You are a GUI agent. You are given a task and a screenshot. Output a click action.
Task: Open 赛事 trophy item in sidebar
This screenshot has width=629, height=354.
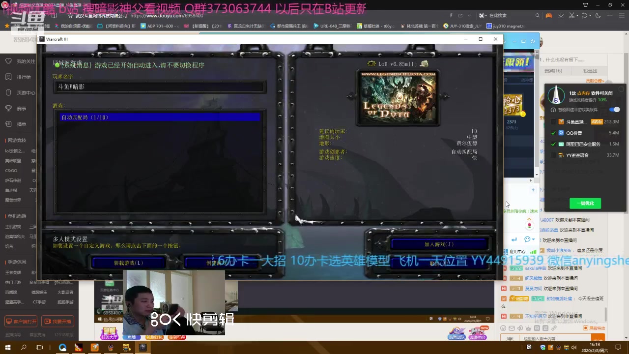click(x=16, y=109)
